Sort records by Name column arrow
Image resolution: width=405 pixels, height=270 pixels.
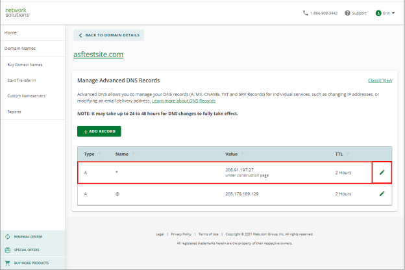[x=133, y=154]
